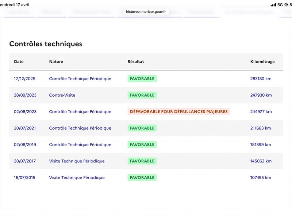Screen dimensions: 292x219
Task: Open the Contre-Visite entry
Action: [62, 95]
